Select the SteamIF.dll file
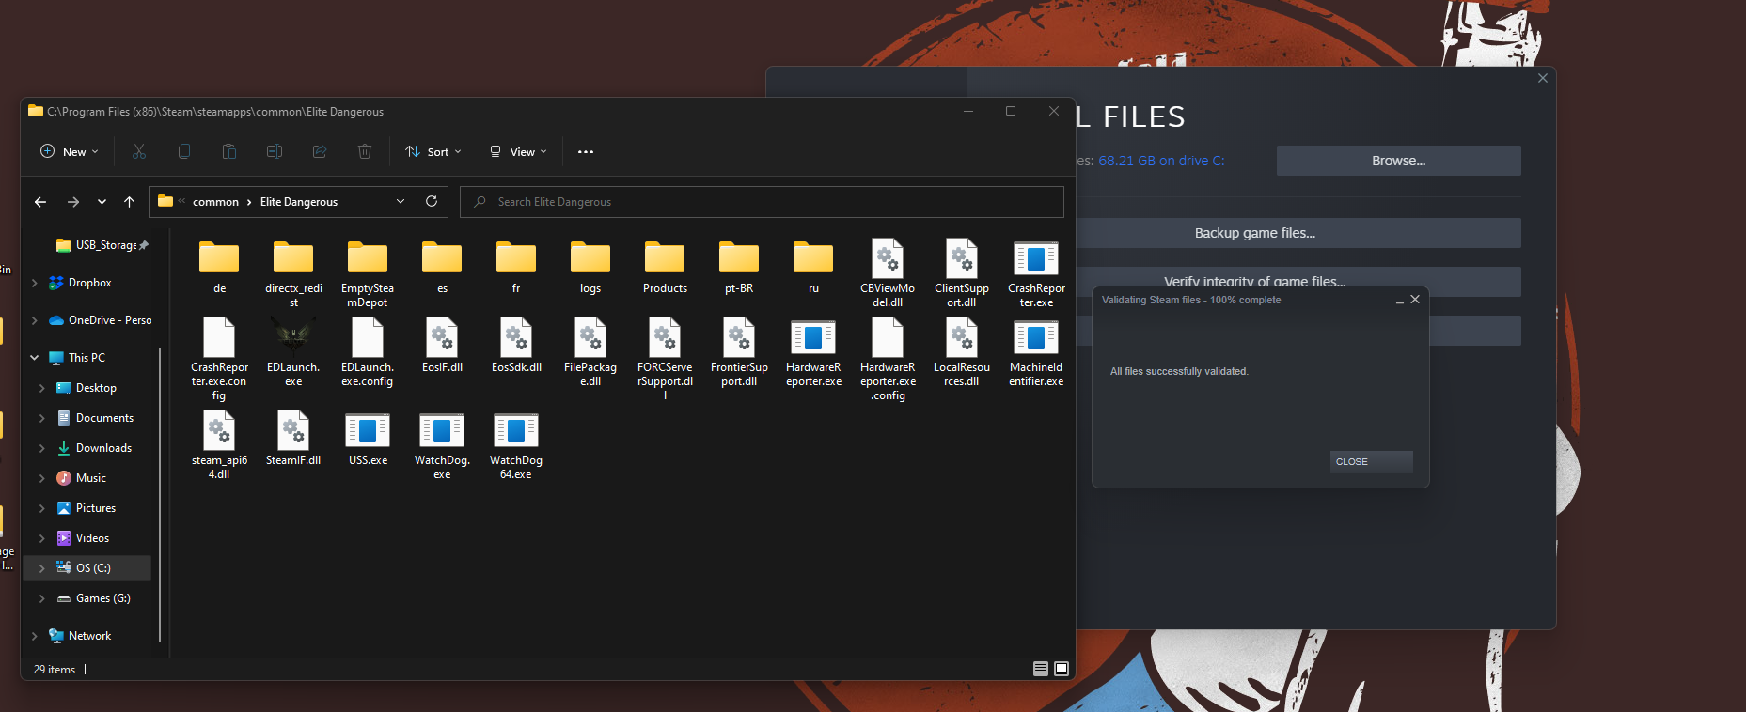Viewport: 1746px width, 712px height. 293,440
